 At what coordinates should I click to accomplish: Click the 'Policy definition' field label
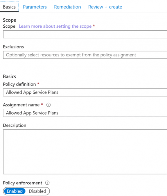tap(19, 84)
